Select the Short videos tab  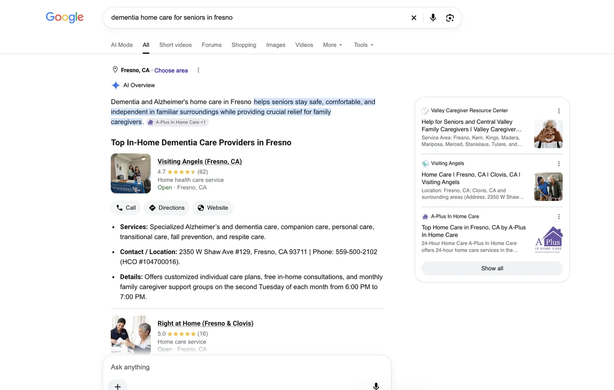[x=175, y=45]
